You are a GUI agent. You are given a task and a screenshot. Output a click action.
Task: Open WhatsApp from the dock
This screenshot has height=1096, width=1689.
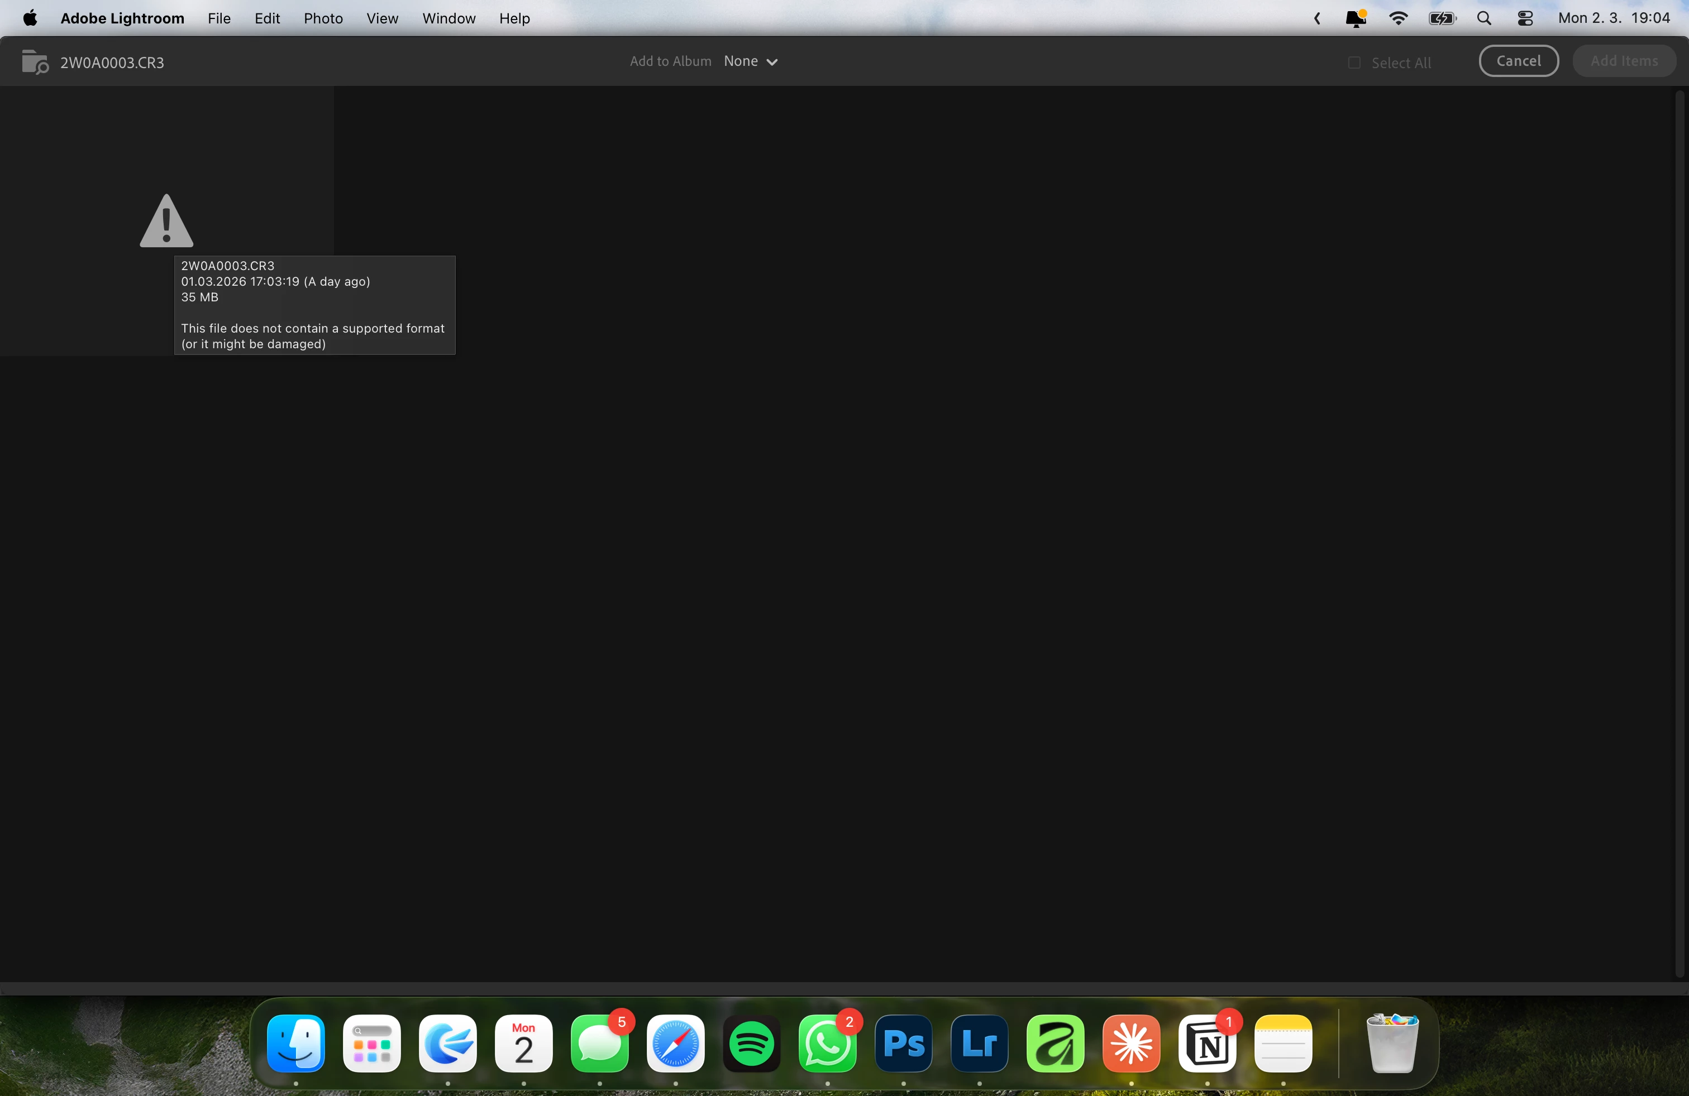point(827,1044)
